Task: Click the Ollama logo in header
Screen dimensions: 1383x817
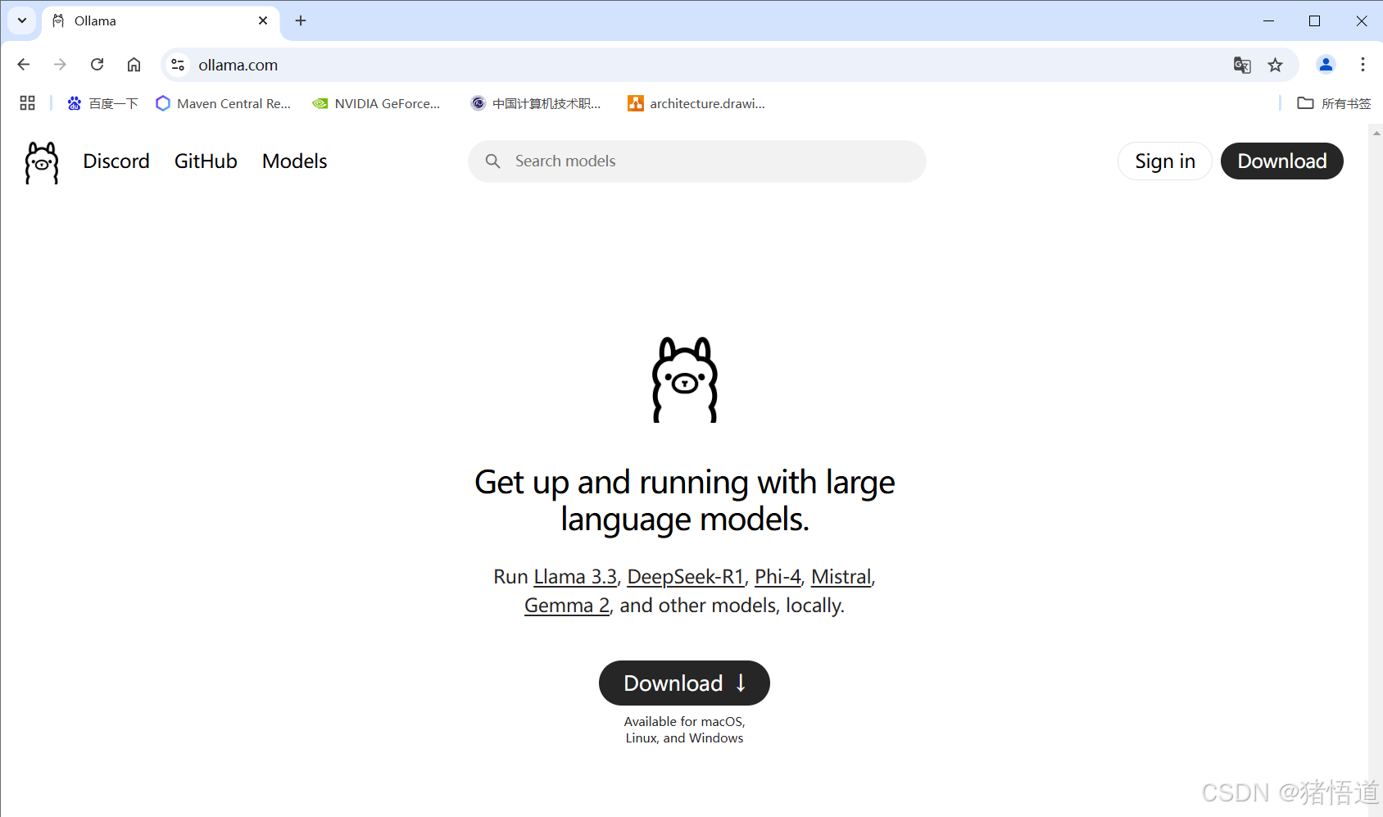Action: (42, 162)
